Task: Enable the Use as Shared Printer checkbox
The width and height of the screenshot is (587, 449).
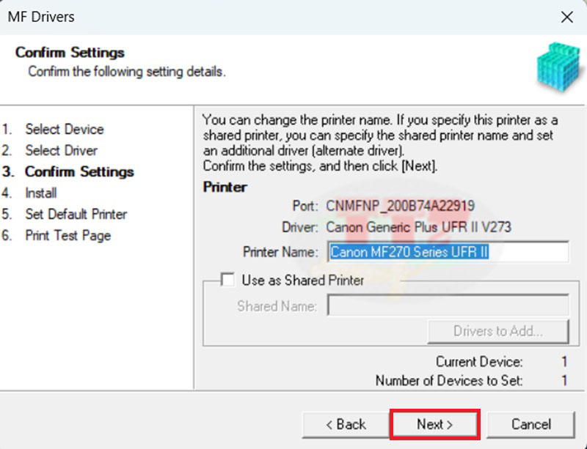Action: pos(228,280)
